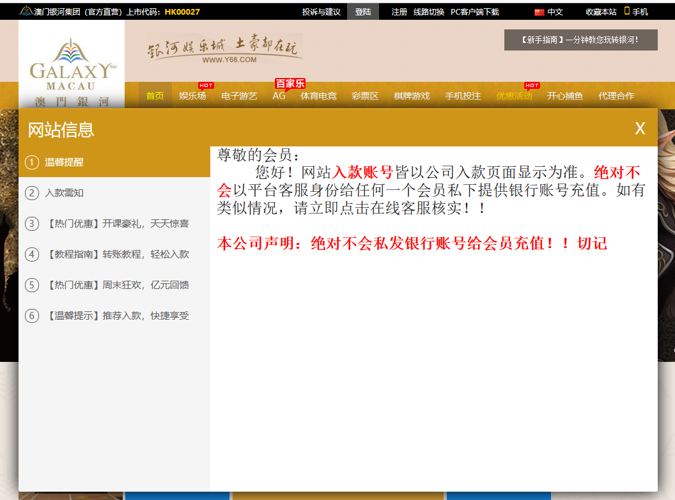The image size is (675, 500).
Task: Select 推荐入款，快捷享受 sidebar item
Action: coord(114,316)
